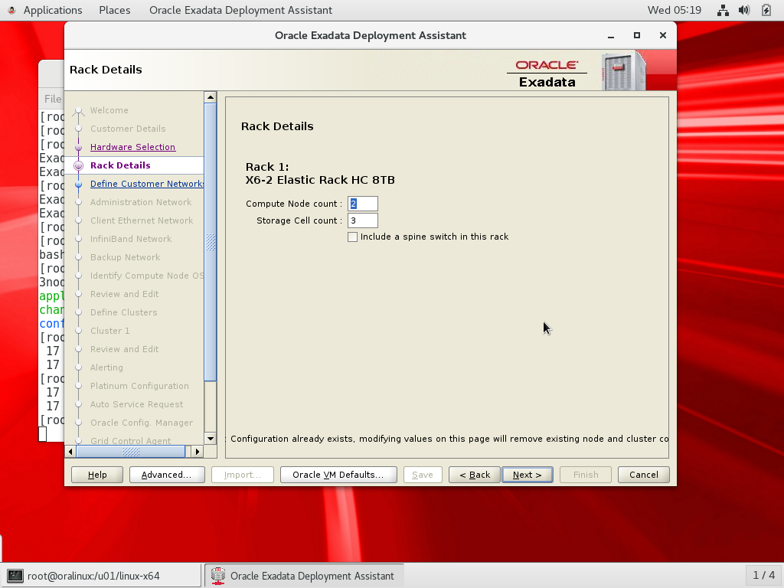
Task: Click the volume speaker icon
Action: point(743,10)
